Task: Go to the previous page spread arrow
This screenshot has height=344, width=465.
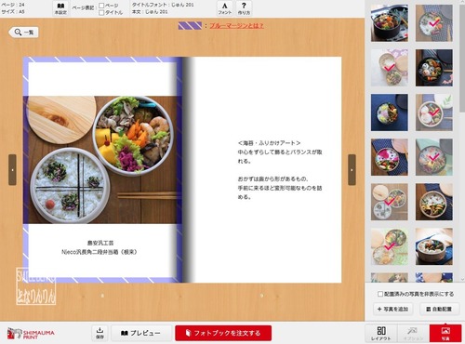Action: 12,170
